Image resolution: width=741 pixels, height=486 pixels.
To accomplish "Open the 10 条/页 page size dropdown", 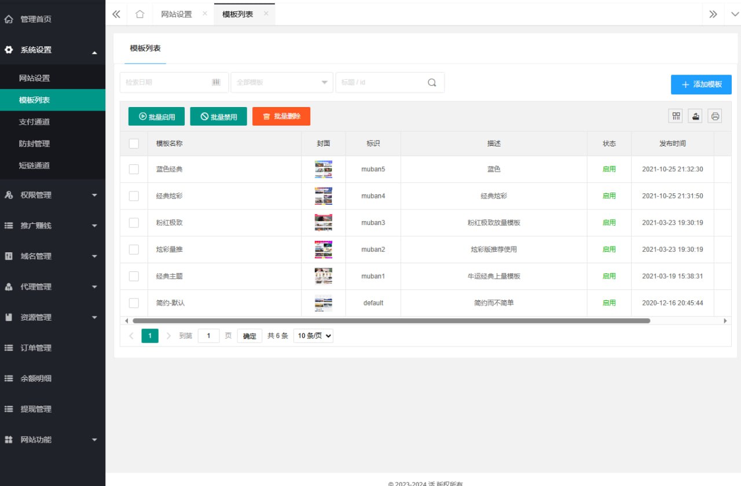I will point(313,336).
